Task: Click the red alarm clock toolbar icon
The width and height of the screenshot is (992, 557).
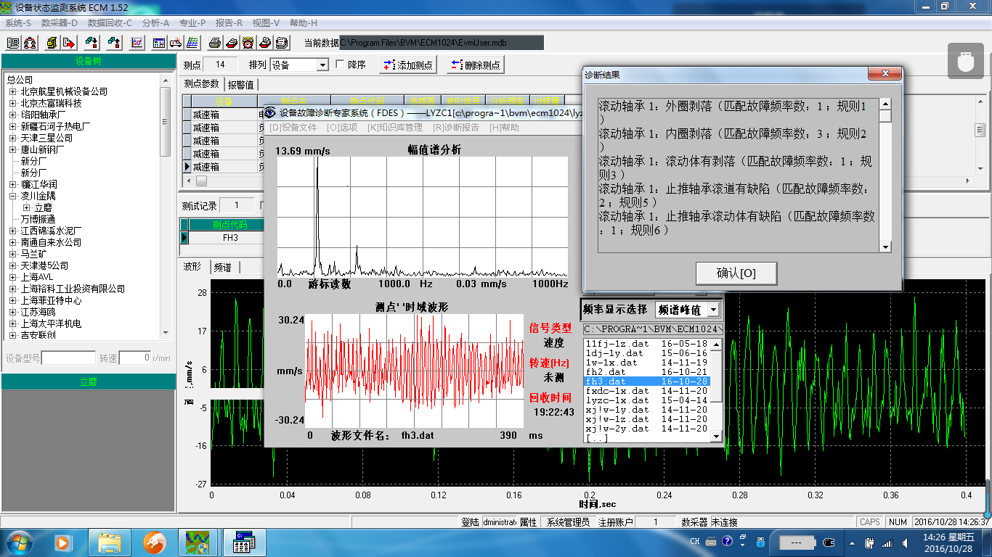Action: tap(248, 43)
